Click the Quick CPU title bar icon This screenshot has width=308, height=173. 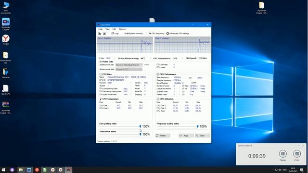coord(99,25)
